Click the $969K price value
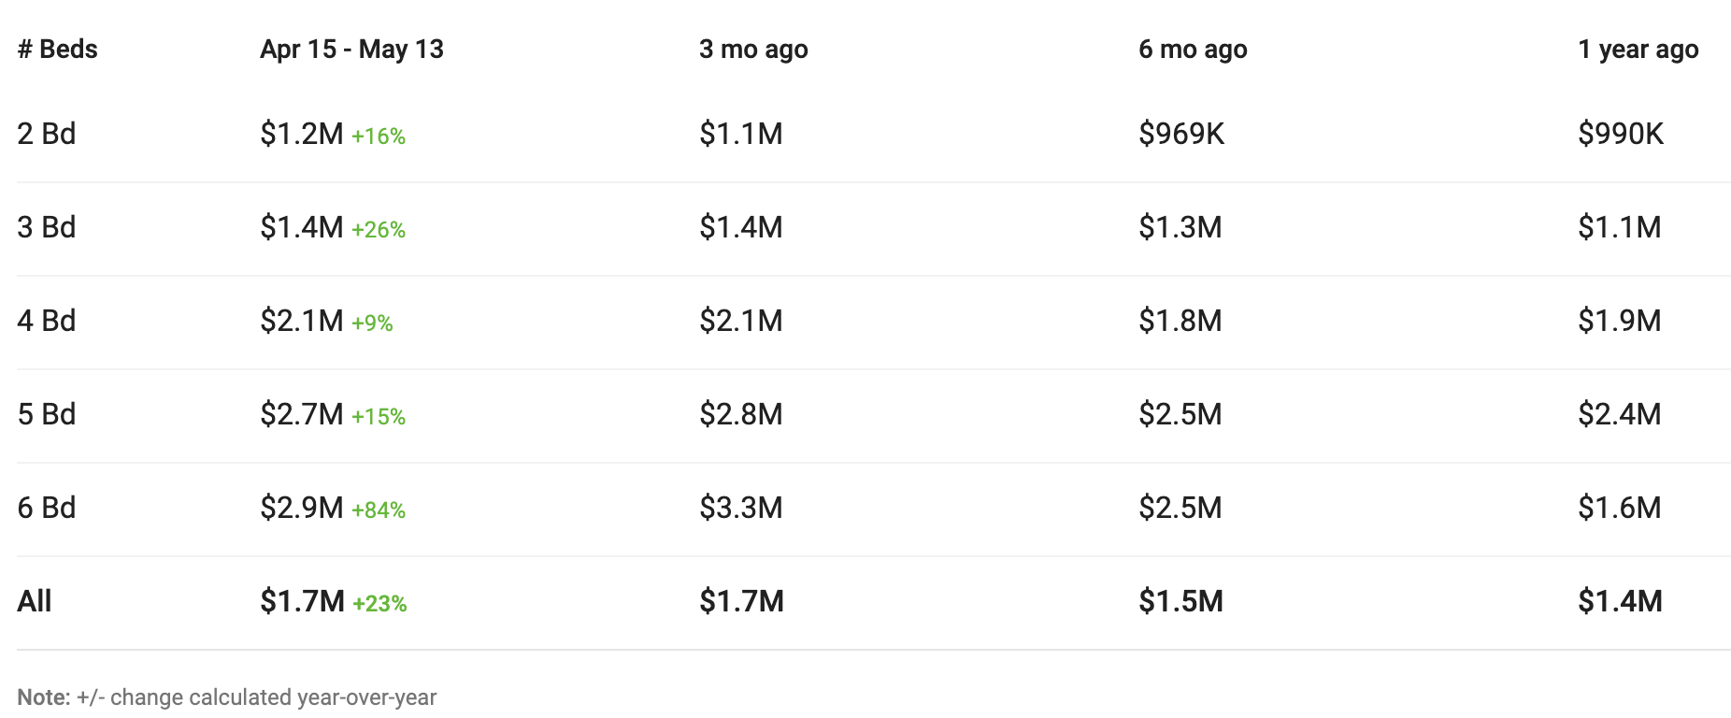 pyautogui.click(x=1181, y=134)
